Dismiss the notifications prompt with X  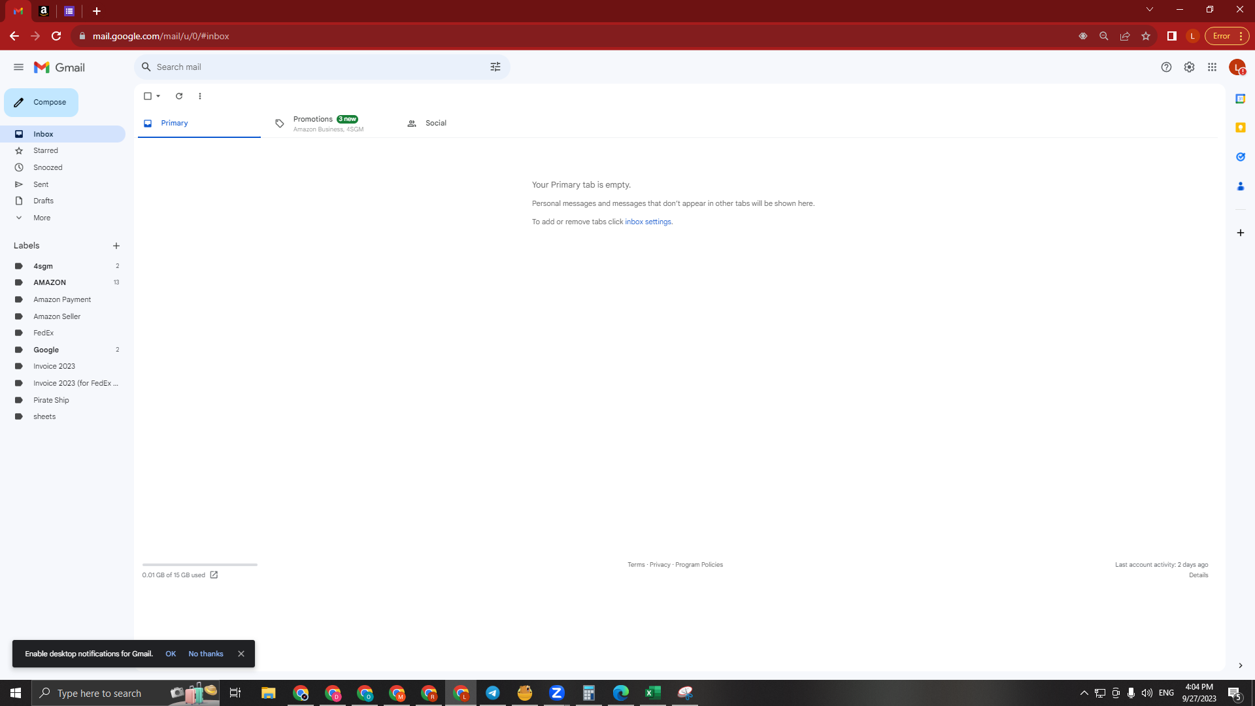click(241, 654)
